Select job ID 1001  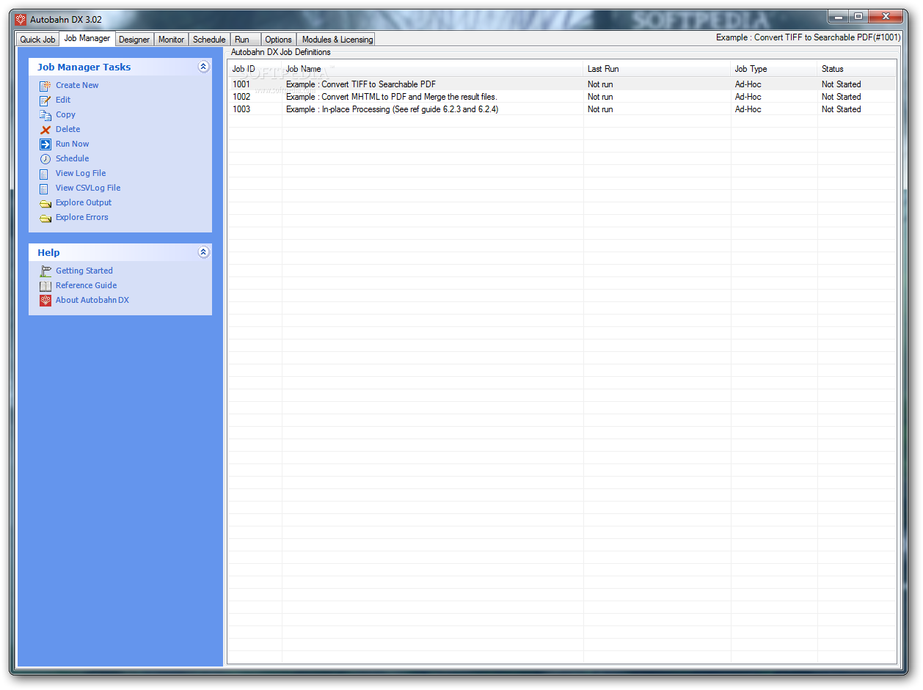(241, 84)
